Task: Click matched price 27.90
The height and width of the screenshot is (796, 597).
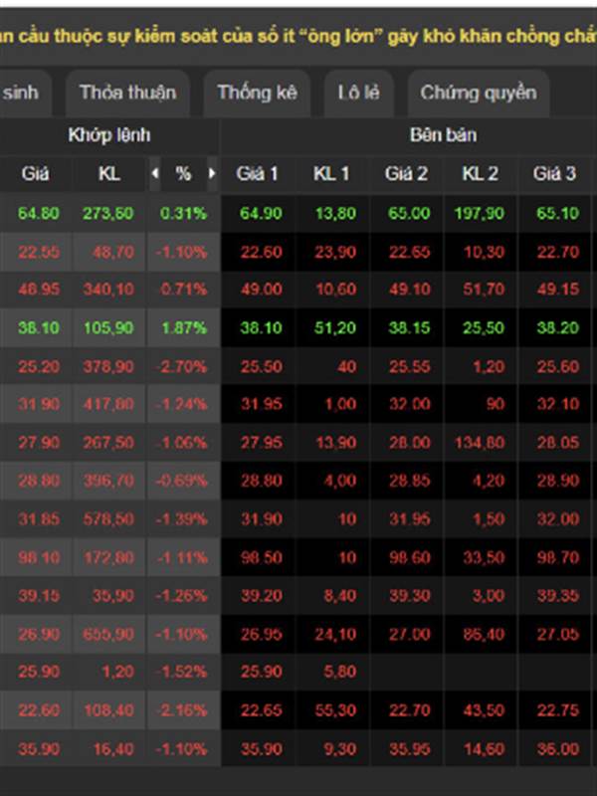Action: 39,443
